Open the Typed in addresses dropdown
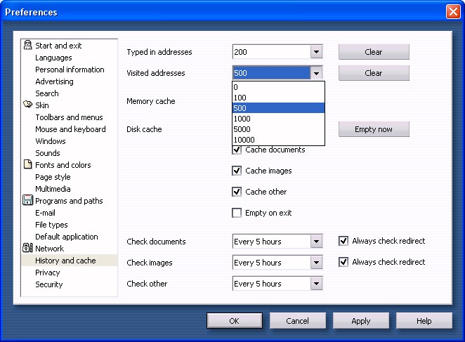The width and height of the screenshot is (465, 342). tap(316, 52)
